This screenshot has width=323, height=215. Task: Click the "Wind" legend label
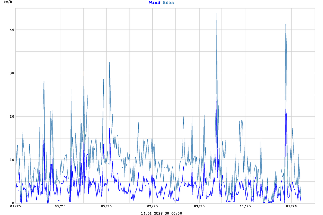click(155, 3)
